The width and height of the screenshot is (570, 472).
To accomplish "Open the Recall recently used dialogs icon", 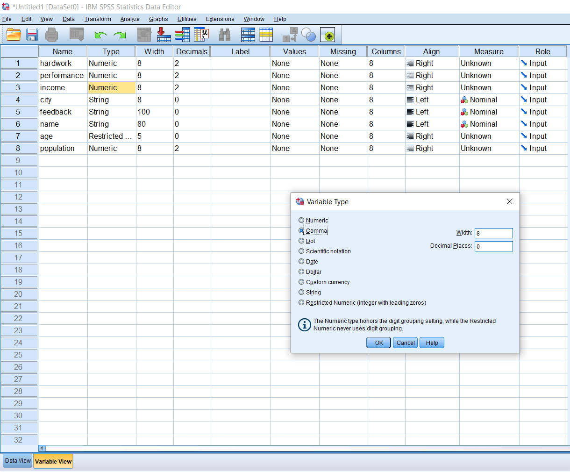I will click(x=77, y=35).
